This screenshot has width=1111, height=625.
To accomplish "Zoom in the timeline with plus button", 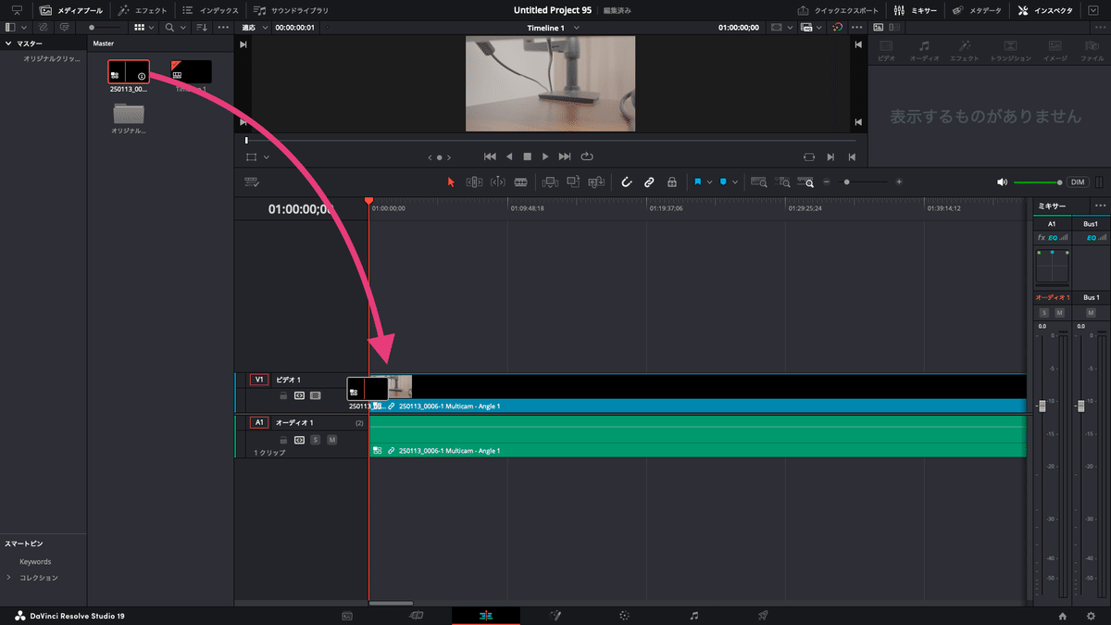I will [x=899, y=182].
